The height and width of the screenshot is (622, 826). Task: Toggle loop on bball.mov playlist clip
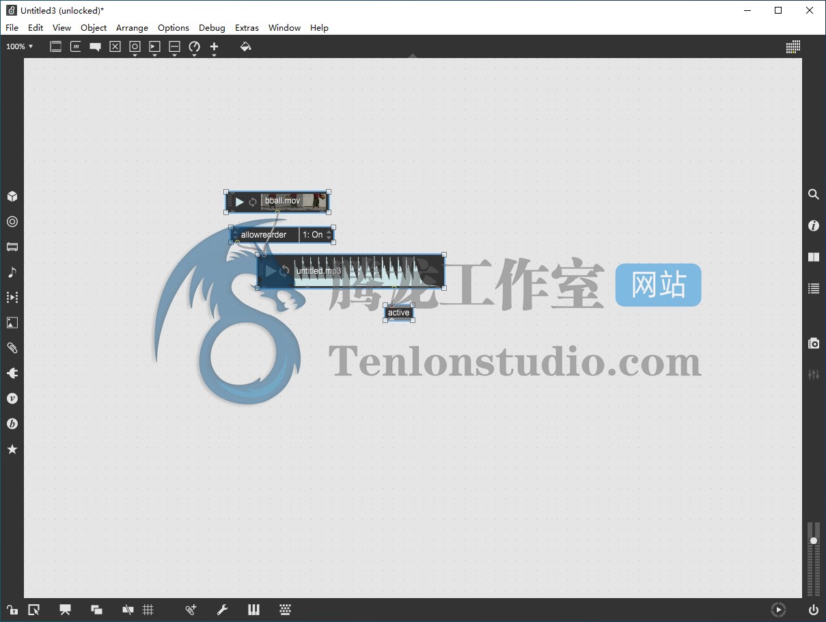pyautogui.click(x=253, y=201)
